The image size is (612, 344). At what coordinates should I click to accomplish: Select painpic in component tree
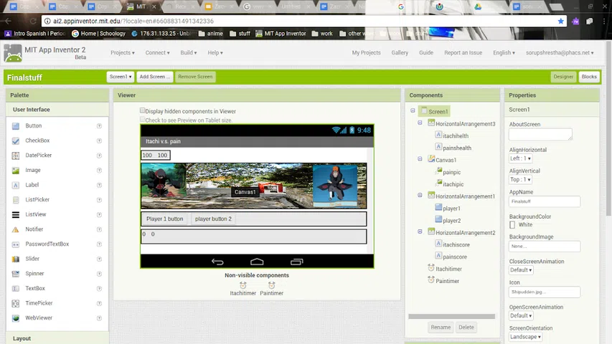pyautogui.click(x=451, y=172)
